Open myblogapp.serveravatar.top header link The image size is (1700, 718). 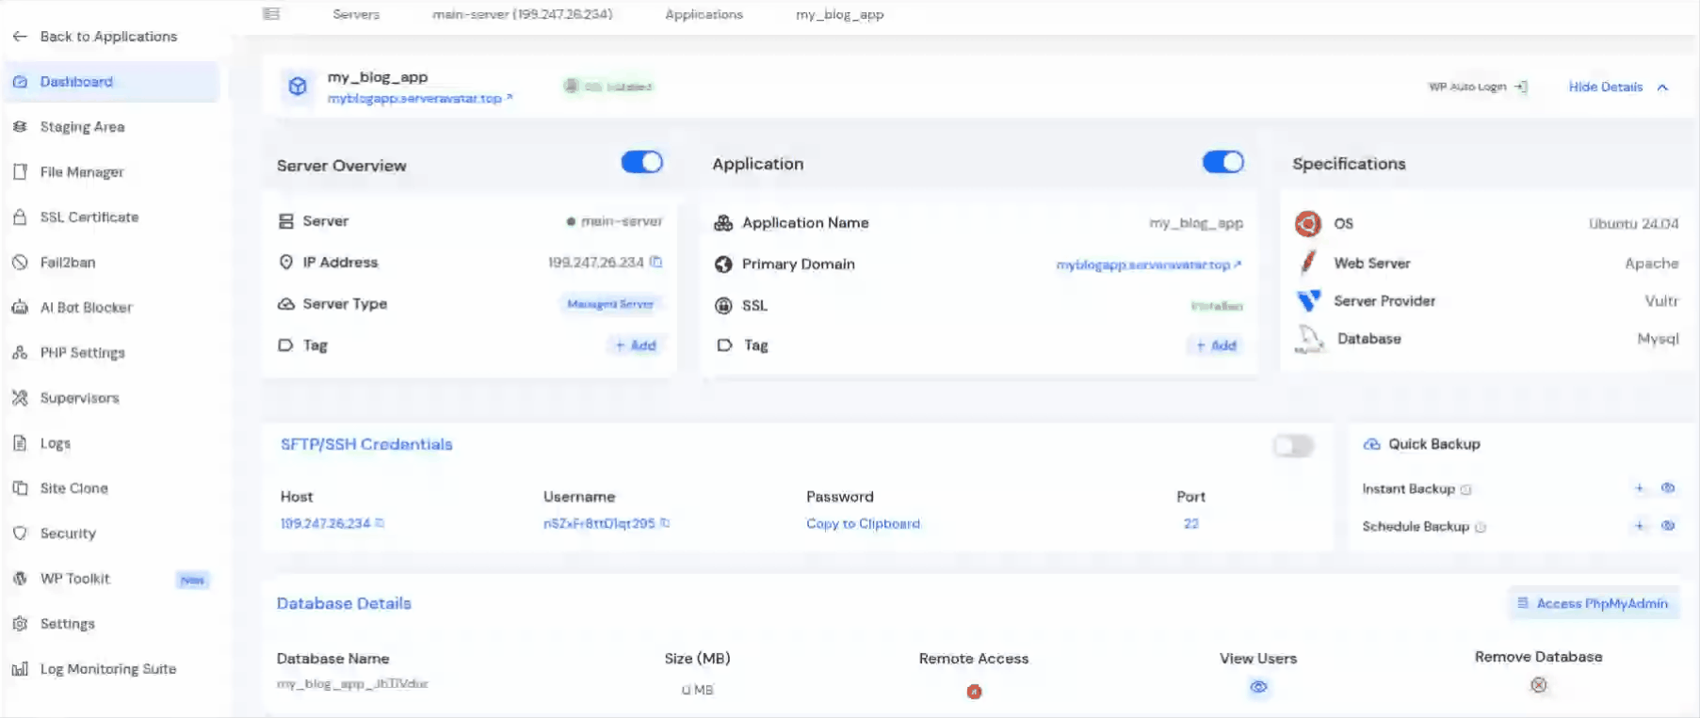[x=420, y=98]
